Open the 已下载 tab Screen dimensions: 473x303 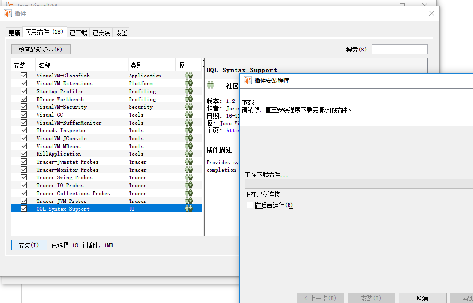tap(78, 33)
